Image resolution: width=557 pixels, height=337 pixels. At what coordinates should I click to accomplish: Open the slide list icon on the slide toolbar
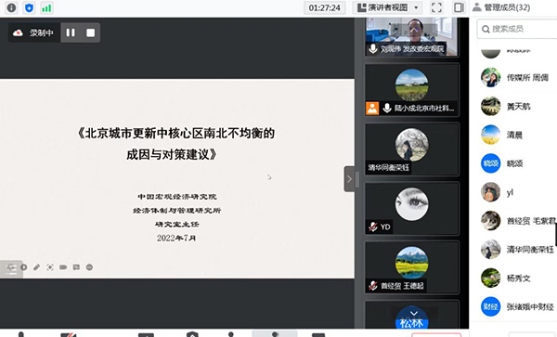tap(11, 268)
